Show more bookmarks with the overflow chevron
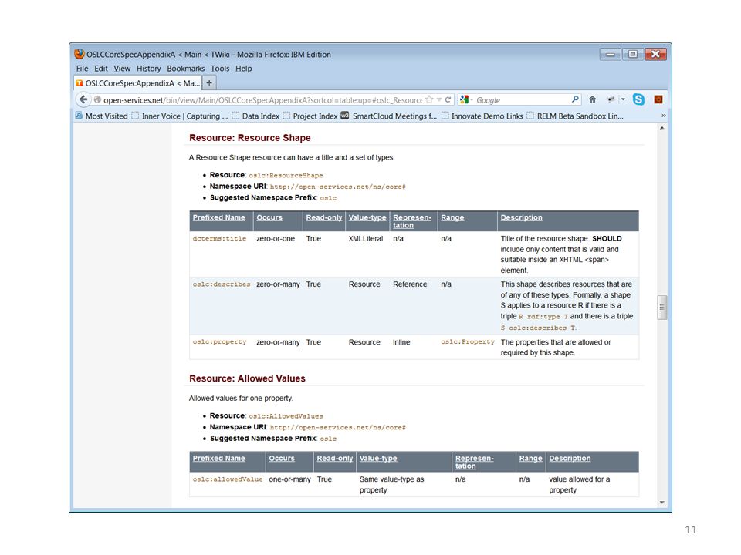The height and width of the screenshot is (555, 741). [x=664, y=116]
